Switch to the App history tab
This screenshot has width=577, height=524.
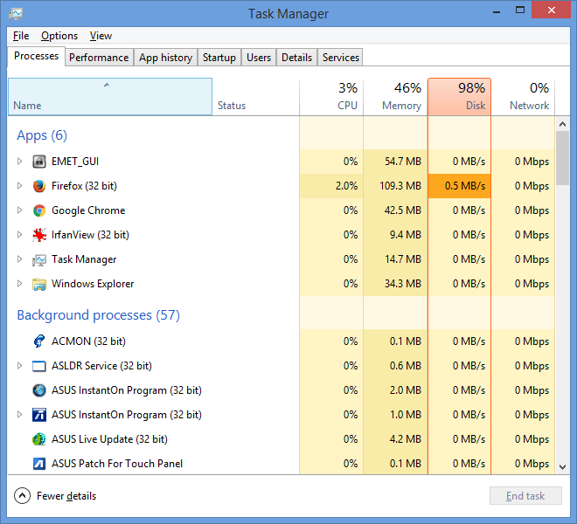(x=165, y=58)
